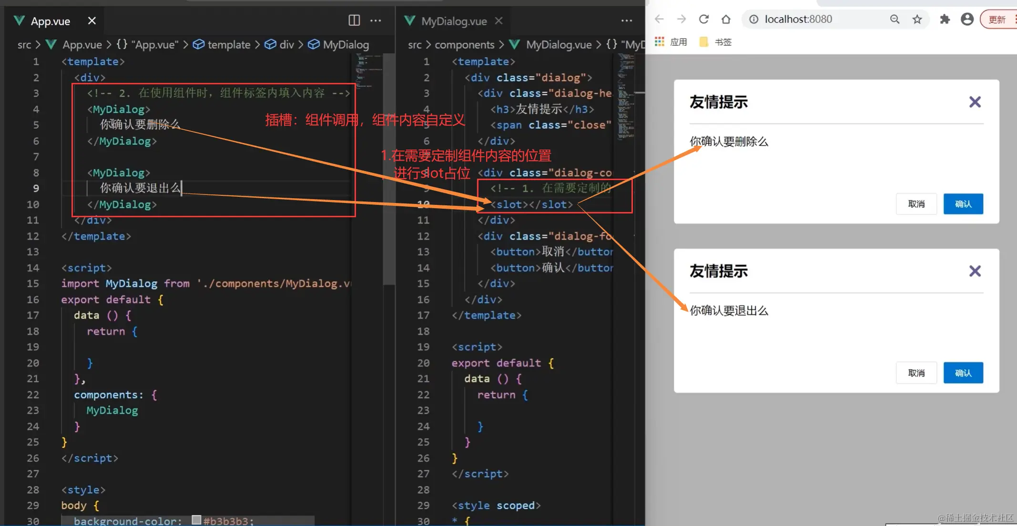Click the split editor icon in left pane

pyautogui.click(x=354, y=20)
